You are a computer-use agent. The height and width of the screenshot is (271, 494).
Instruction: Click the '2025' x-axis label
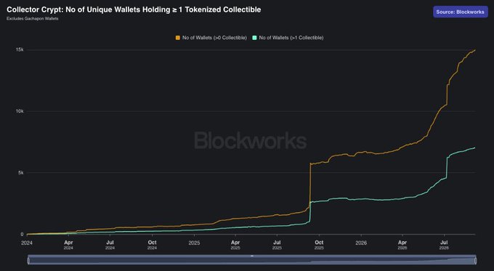click(x=195, y=243)
